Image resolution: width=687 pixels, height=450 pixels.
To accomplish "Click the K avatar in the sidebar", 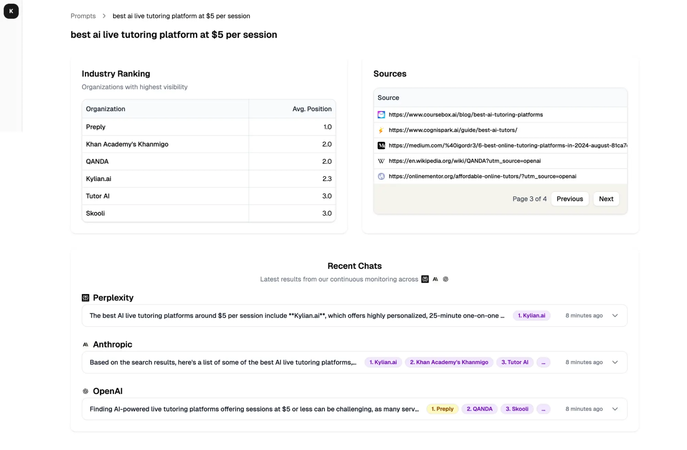I will [11, 11].
